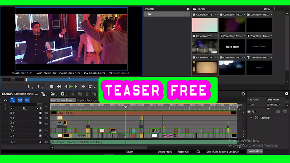Toggle the 2 V track video mute
Screen dimensions: 290x163
(40, 130)
